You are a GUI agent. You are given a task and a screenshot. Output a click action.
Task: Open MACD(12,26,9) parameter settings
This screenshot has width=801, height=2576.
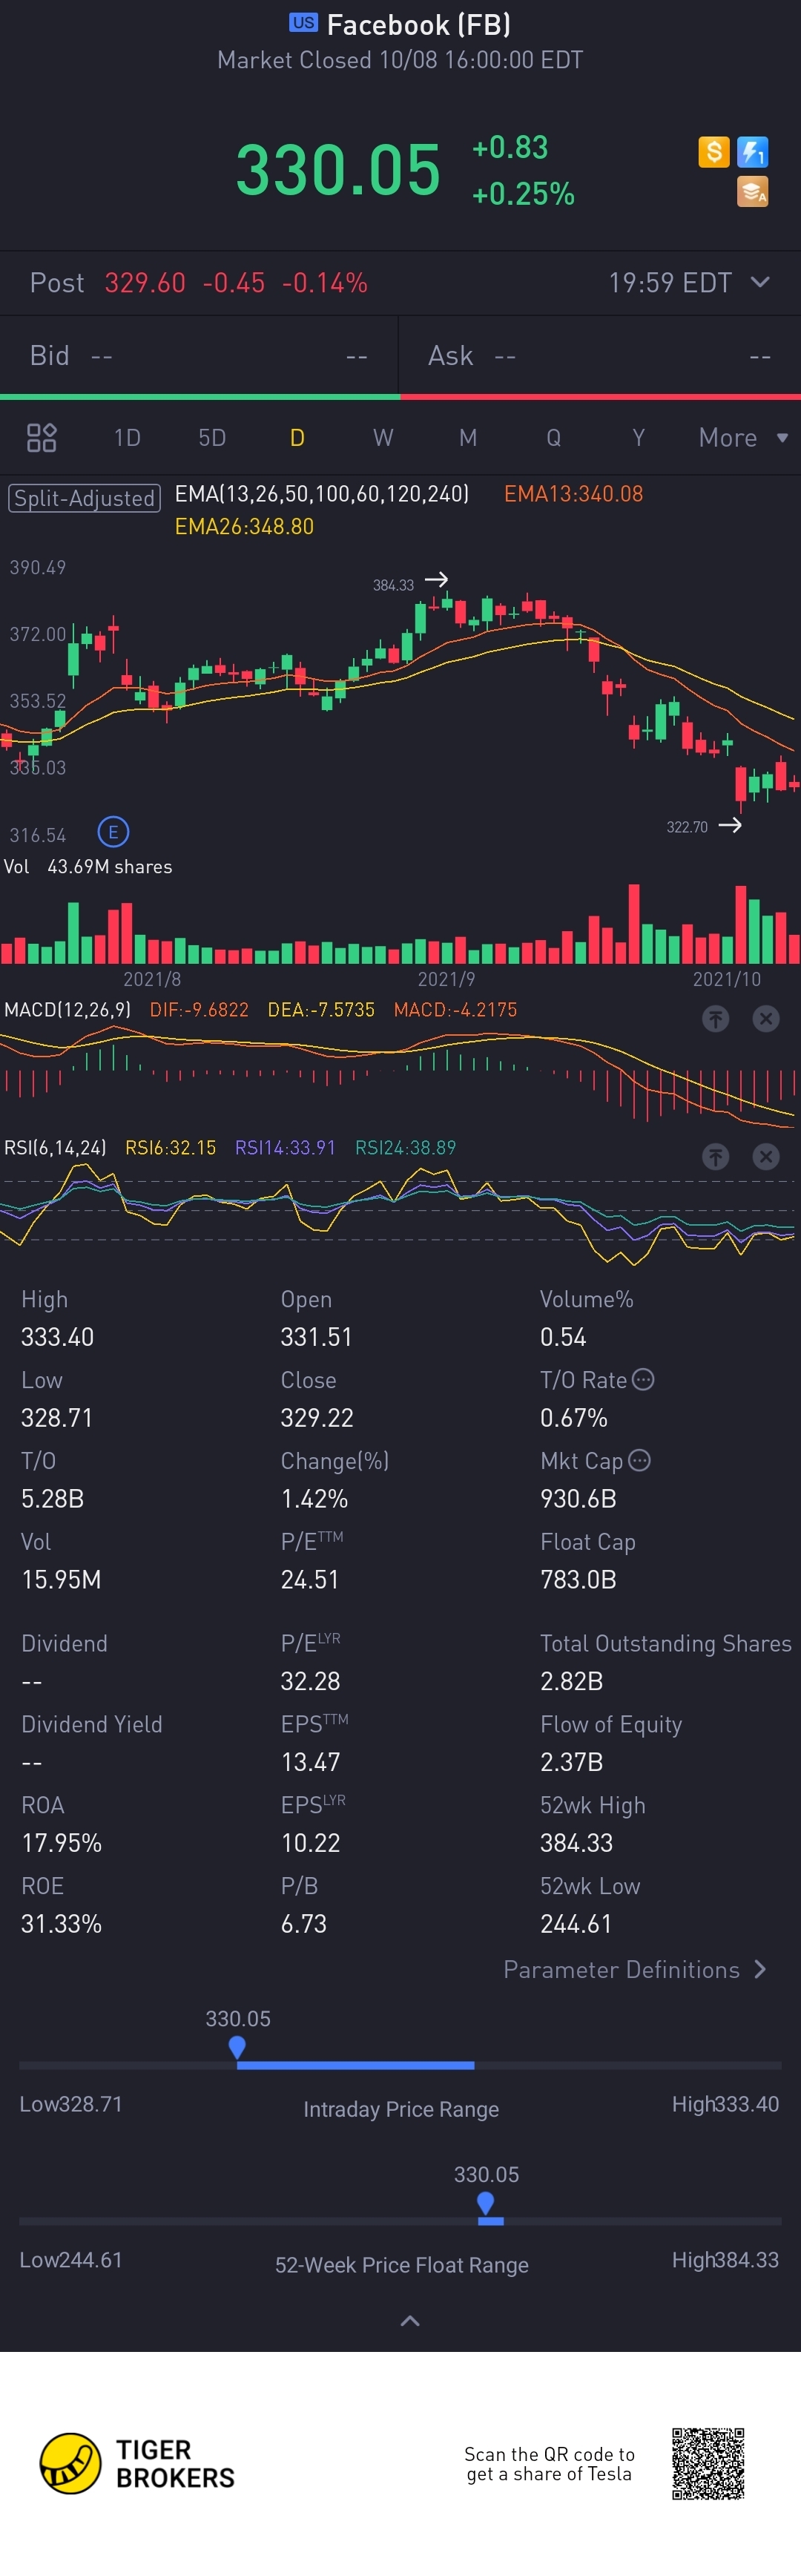point(68,1010)
